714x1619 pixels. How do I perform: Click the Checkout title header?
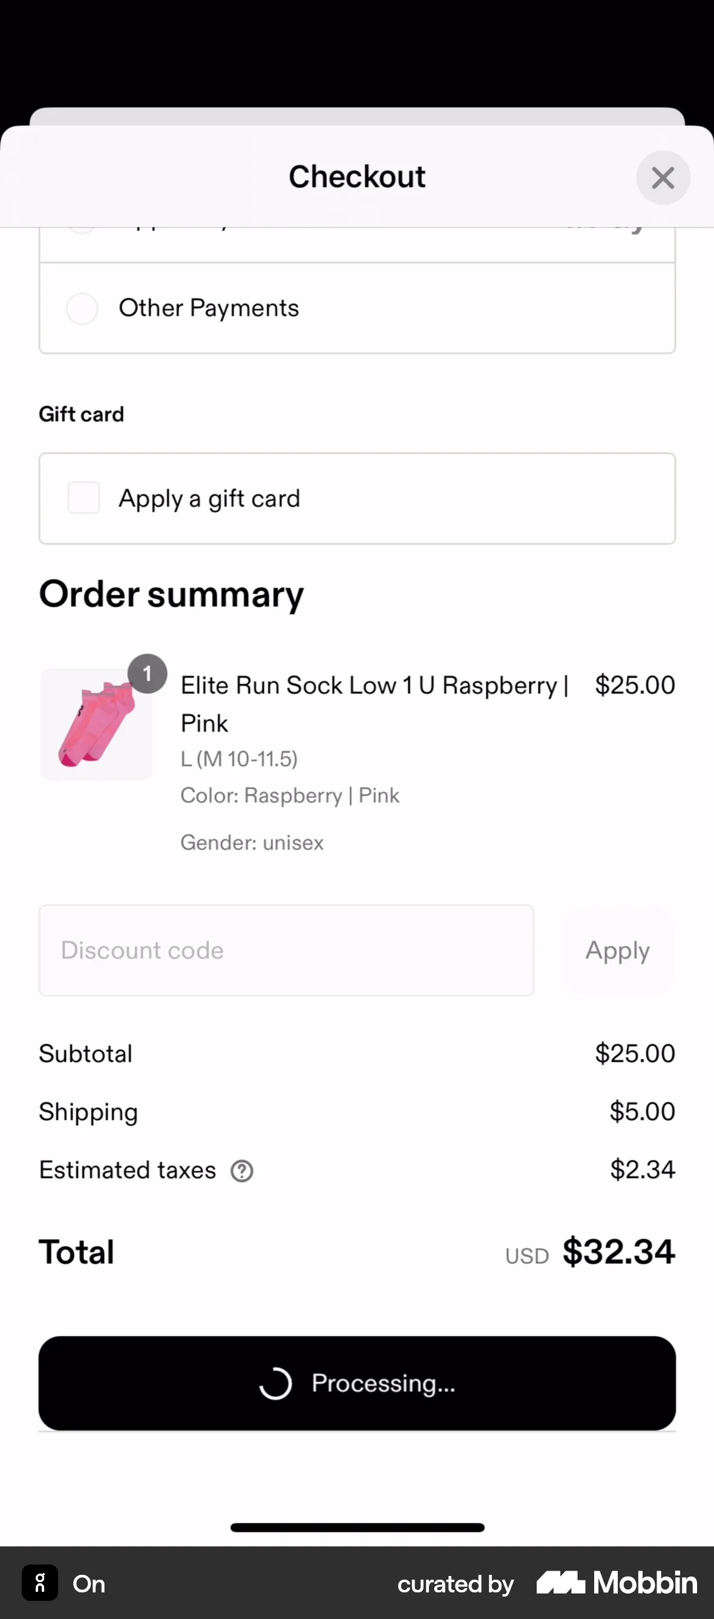356,177
